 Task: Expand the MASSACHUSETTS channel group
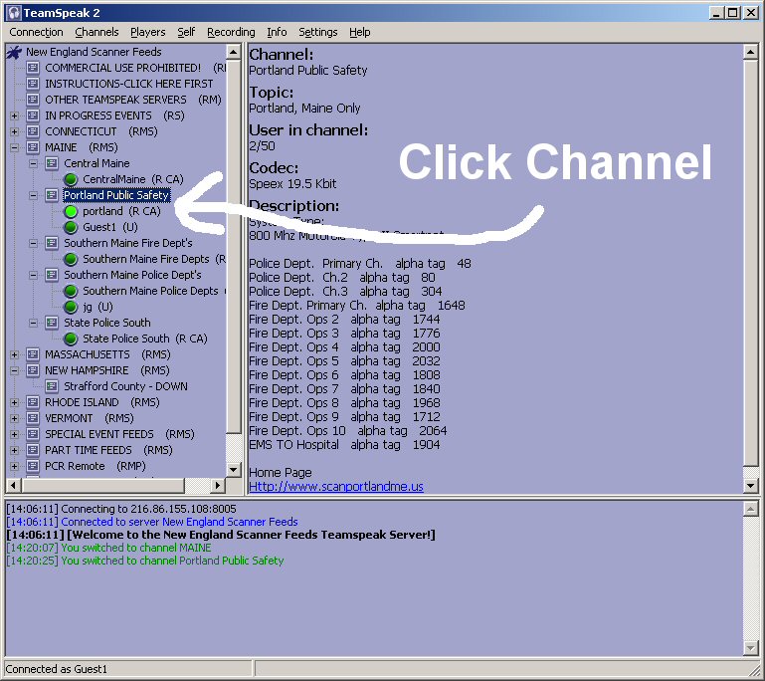[x=14, y=354]
